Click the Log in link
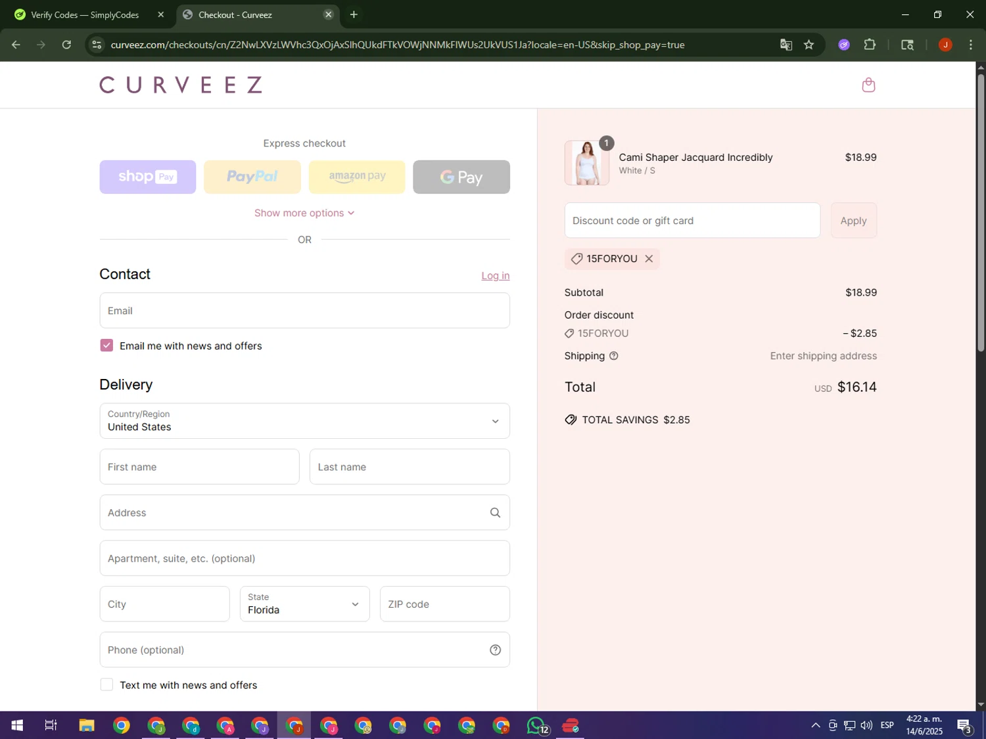The width and height of the screenshot is (986, 739). [x=495, y=276]
